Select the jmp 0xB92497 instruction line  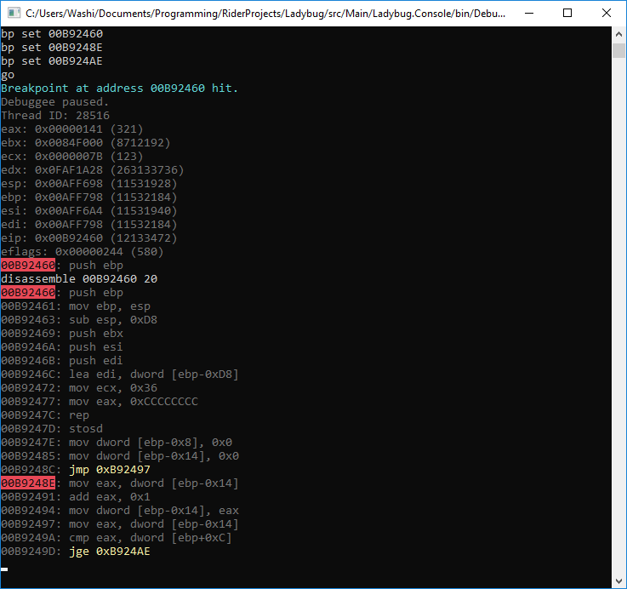click(110, 470)
